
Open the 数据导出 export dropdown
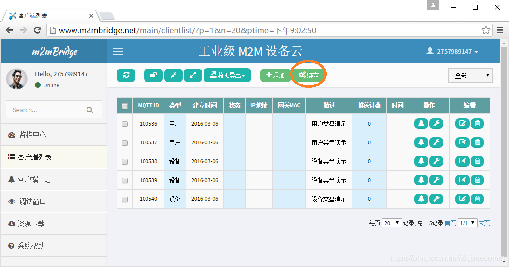tap(227, 75)
